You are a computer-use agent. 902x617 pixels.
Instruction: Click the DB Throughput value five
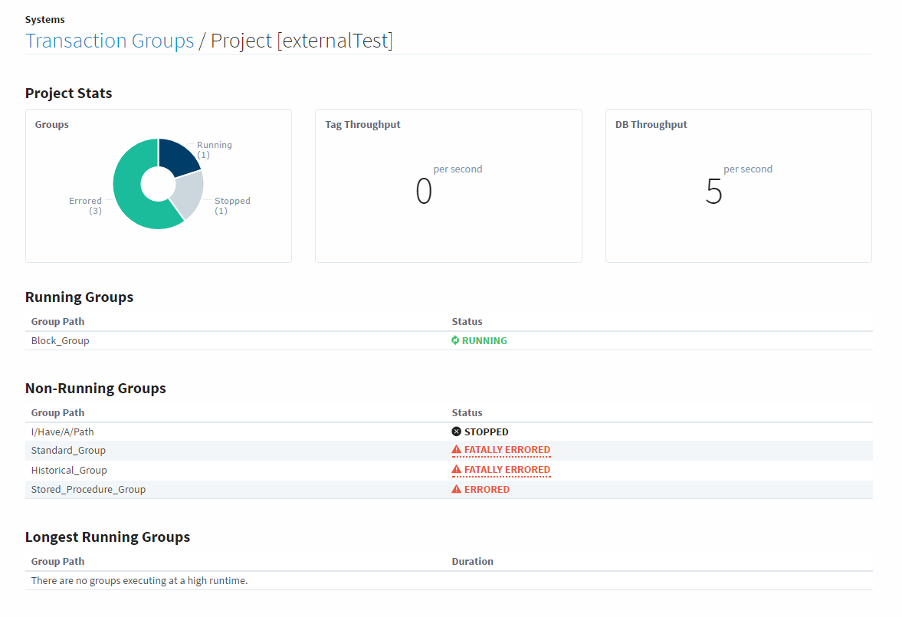tap(713, 192)
